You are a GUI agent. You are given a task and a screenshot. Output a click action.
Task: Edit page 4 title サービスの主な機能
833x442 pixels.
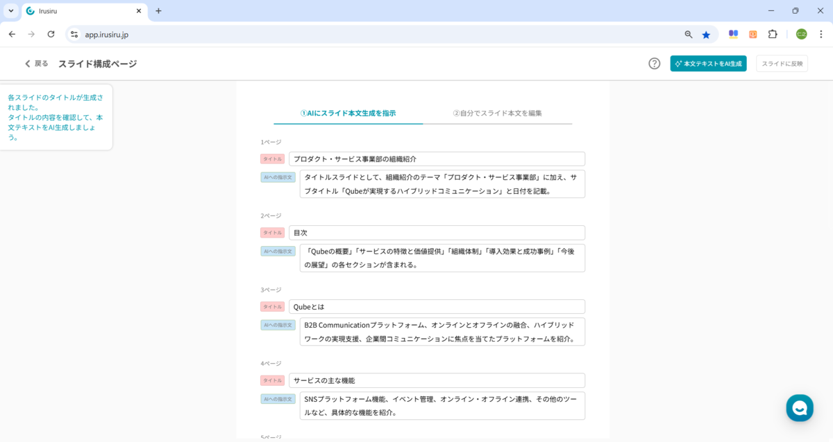click(437, 380)
